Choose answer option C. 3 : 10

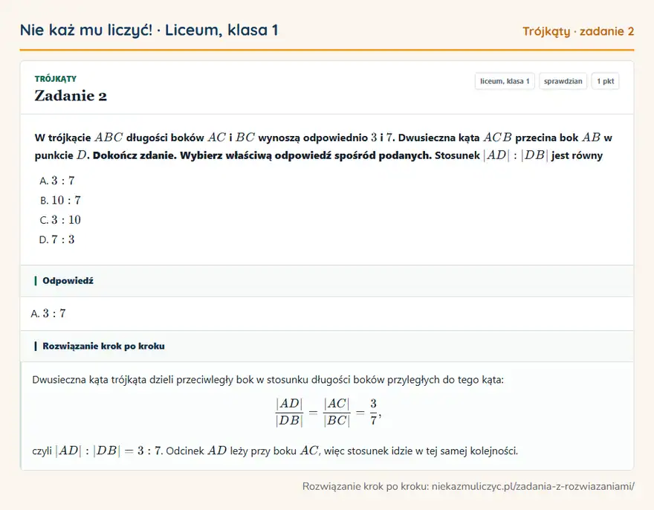click(60, 220)
